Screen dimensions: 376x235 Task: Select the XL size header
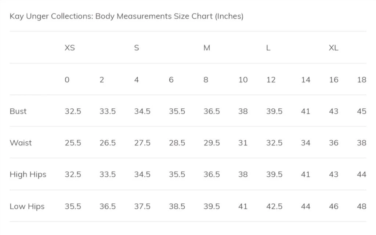pos(333,48)
